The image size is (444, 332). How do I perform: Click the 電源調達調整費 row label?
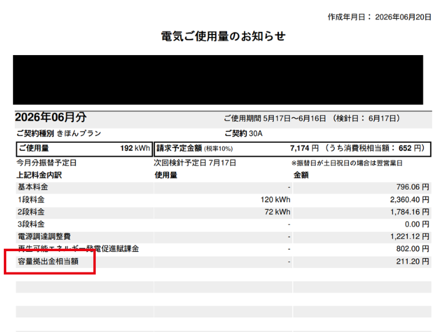coord(44,236)
